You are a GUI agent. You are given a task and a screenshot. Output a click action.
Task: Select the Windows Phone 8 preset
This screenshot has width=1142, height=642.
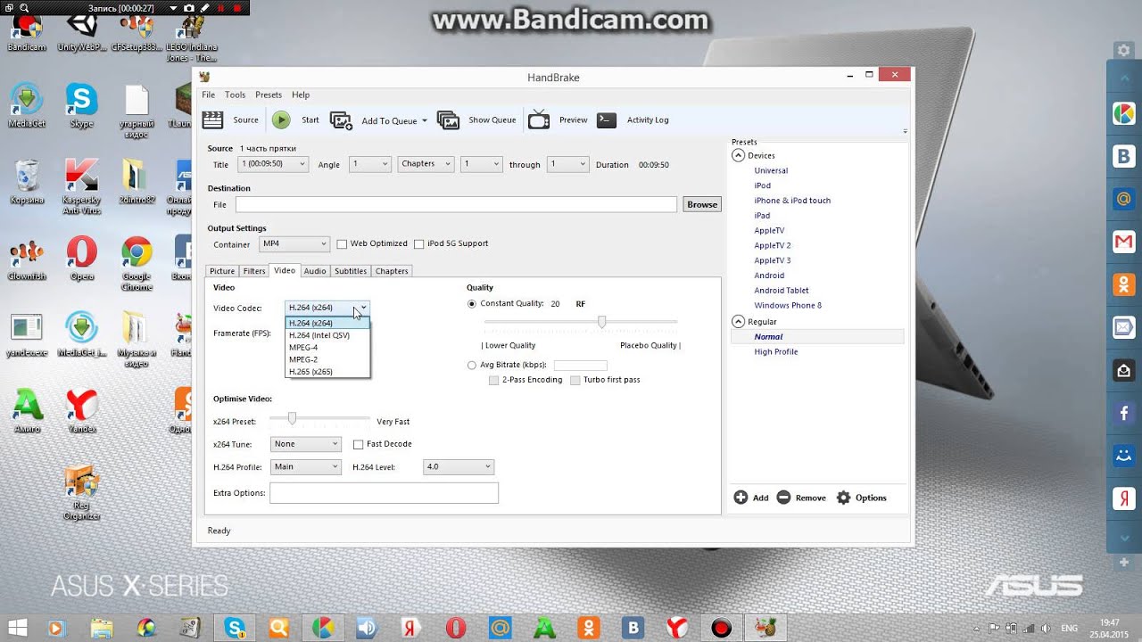pos(788,305)
